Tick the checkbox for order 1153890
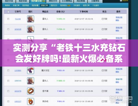138x106 pixels. pyautogui.click(x=8, y=70)
